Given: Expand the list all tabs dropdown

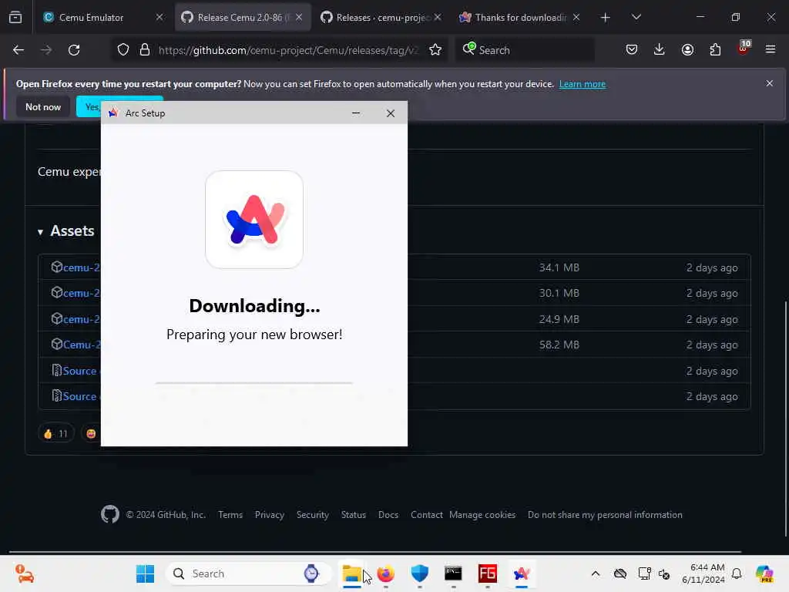Looking at the screenshot, I should [x=636, y=18].
